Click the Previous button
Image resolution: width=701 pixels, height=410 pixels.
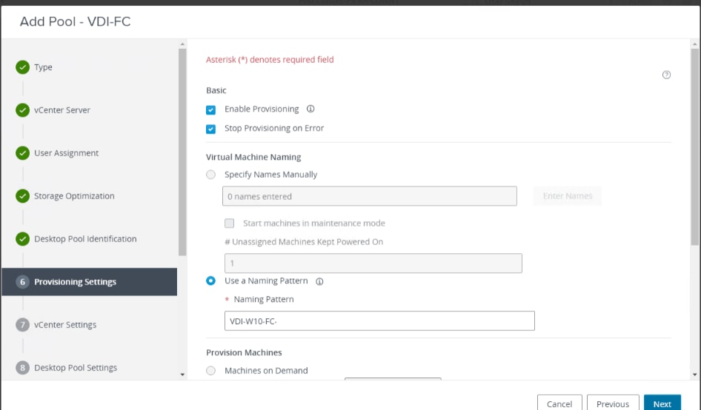pos(613,404)
